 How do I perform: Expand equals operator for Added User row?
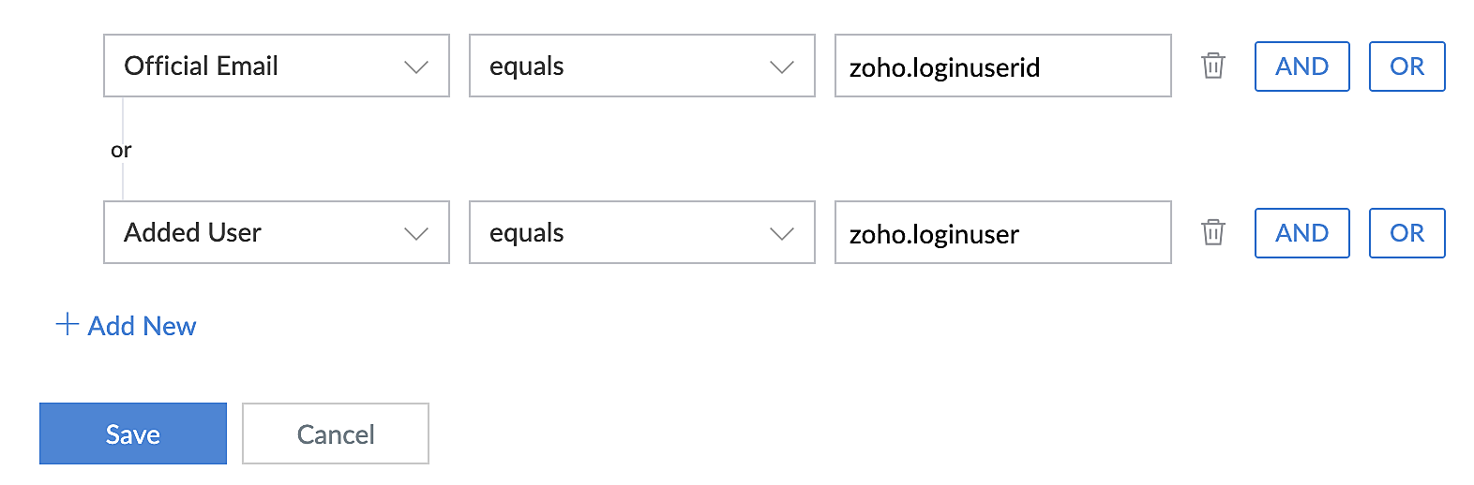[642, 232]
